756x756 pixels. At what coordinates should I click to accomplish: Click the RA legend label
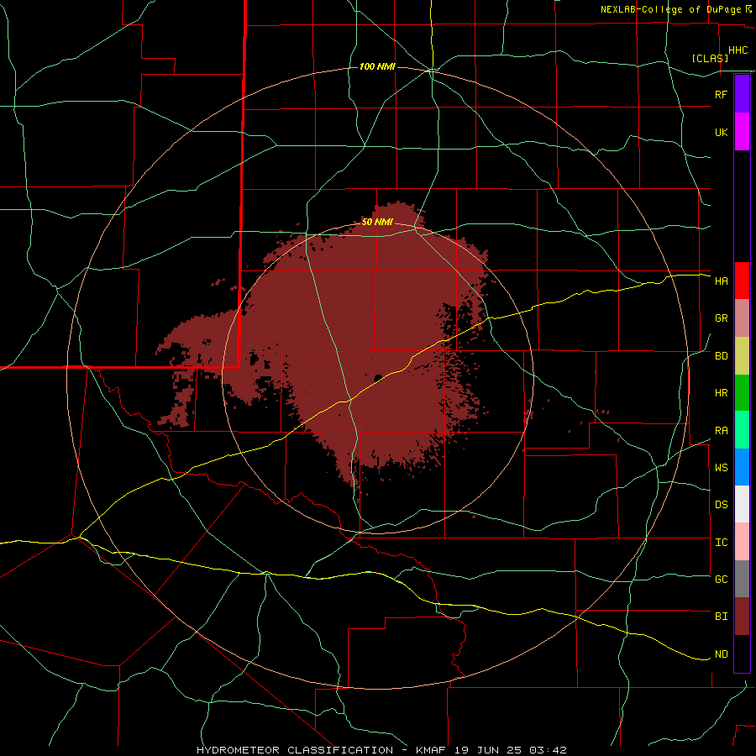click(x=721, y=431)
